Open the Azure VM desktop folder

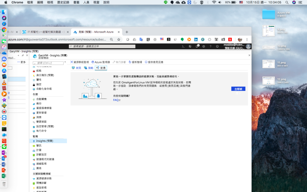(269, 14)
